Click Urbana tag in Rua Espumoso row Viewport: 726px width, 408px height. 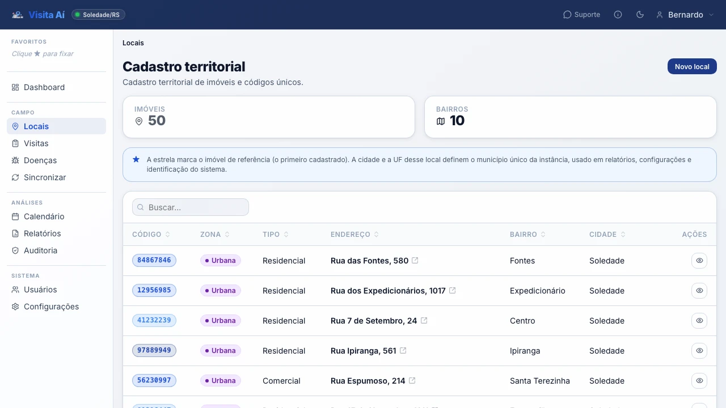(221, 381)
